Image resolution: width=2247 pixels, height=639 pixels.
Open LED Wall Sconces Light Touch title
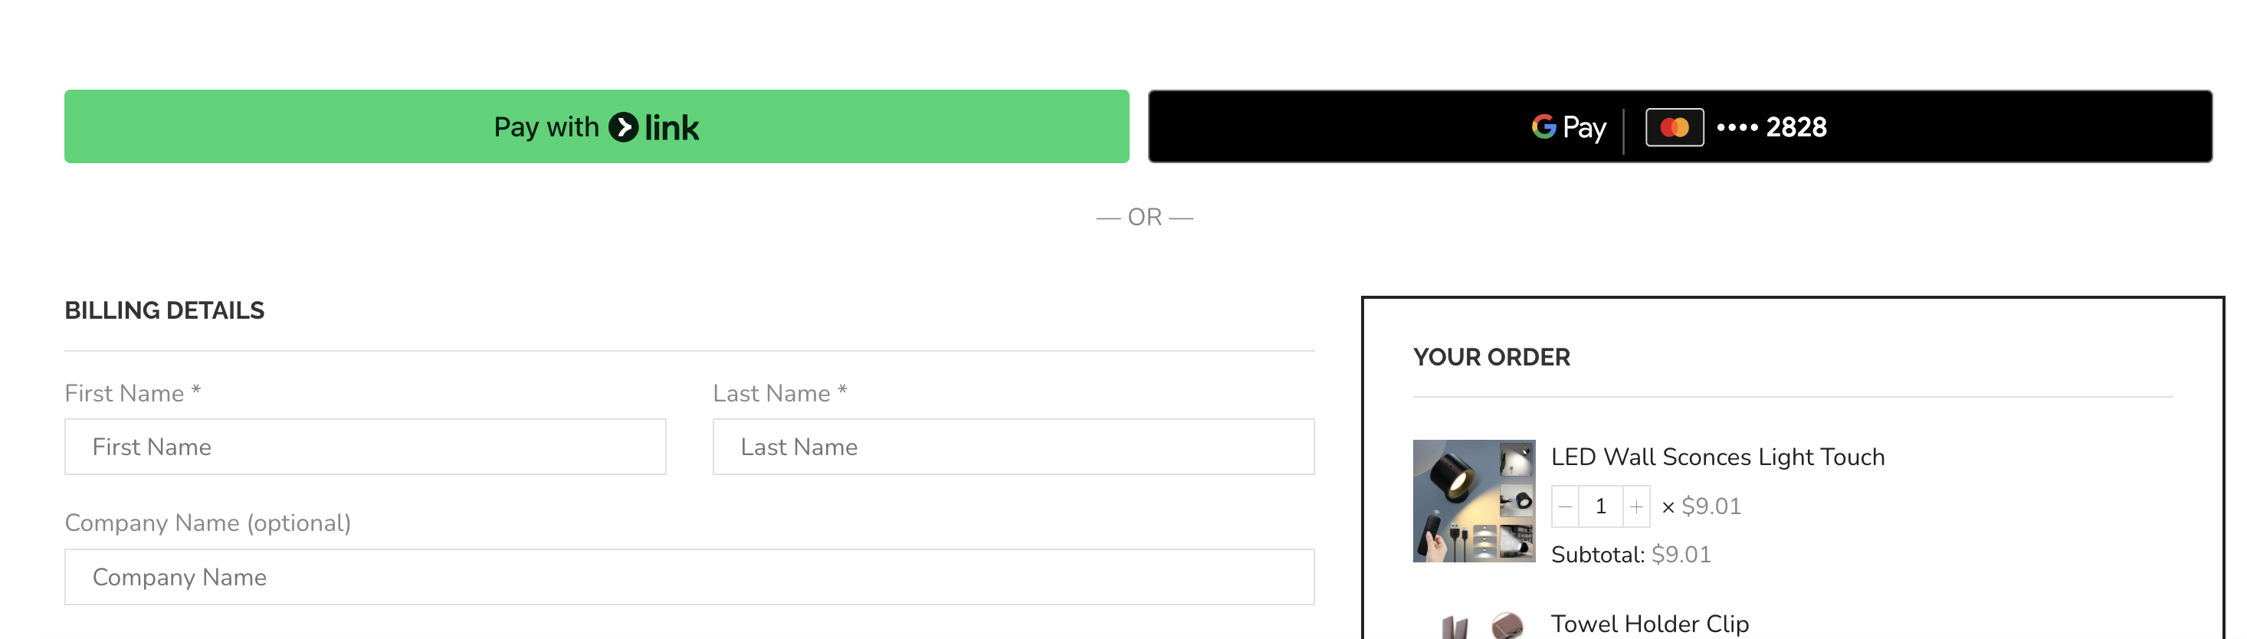(1717, 457)
